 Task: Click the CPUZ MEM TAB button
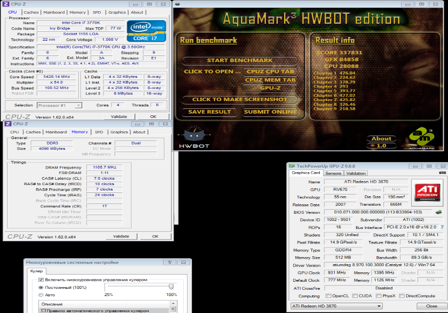[270, 80]
